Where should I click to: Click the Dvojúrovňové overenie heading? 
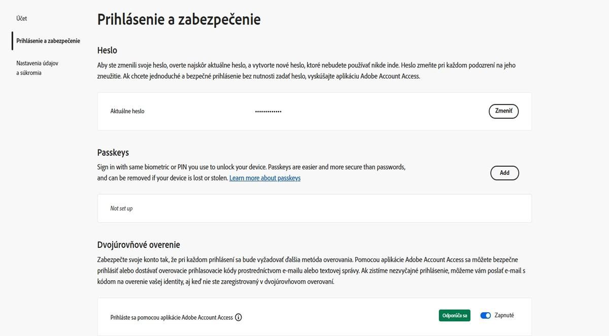pos(139,245)
